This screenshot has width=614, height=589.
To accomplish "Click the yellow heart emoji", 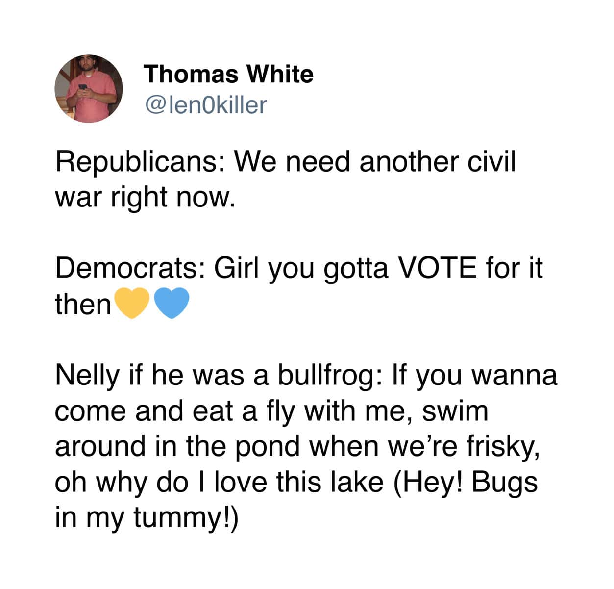I will (x=132, y=303).
